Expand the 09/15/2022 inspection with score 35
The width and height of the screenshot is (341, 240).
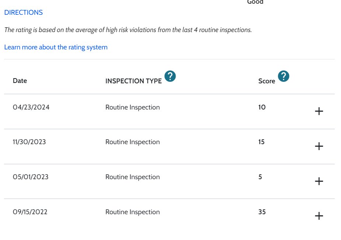point(319,216)
